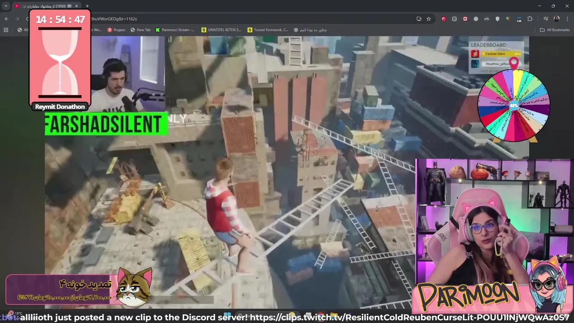Click the LEADERBOARD heading

tap(489, 45)
